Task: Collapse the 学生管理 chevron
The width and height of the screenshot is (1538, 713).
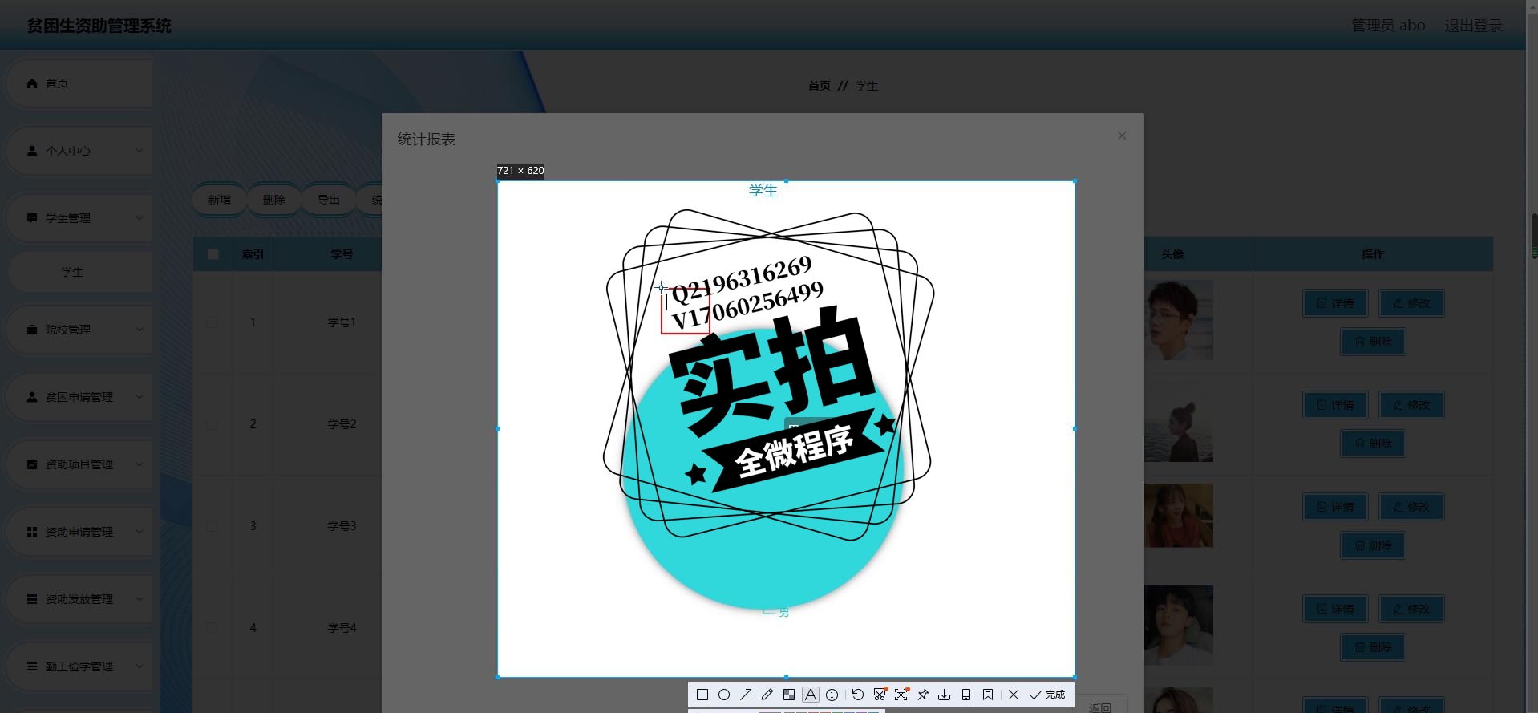Action: 140,218
